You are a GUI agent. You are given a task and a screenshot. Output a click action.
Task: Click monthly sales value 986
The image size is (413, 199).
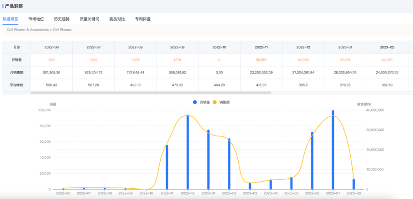(x=52, y=60)
